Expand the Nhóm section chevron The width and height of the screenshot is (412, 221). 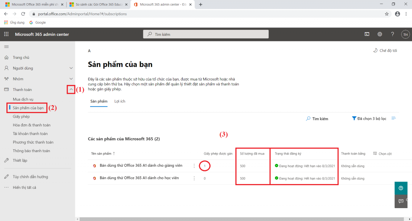71,79
